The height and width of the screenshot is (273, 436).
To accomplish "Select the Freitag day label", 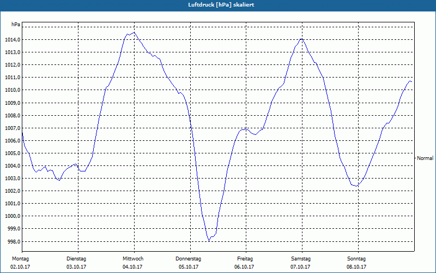I will click(x=245, y=259).
